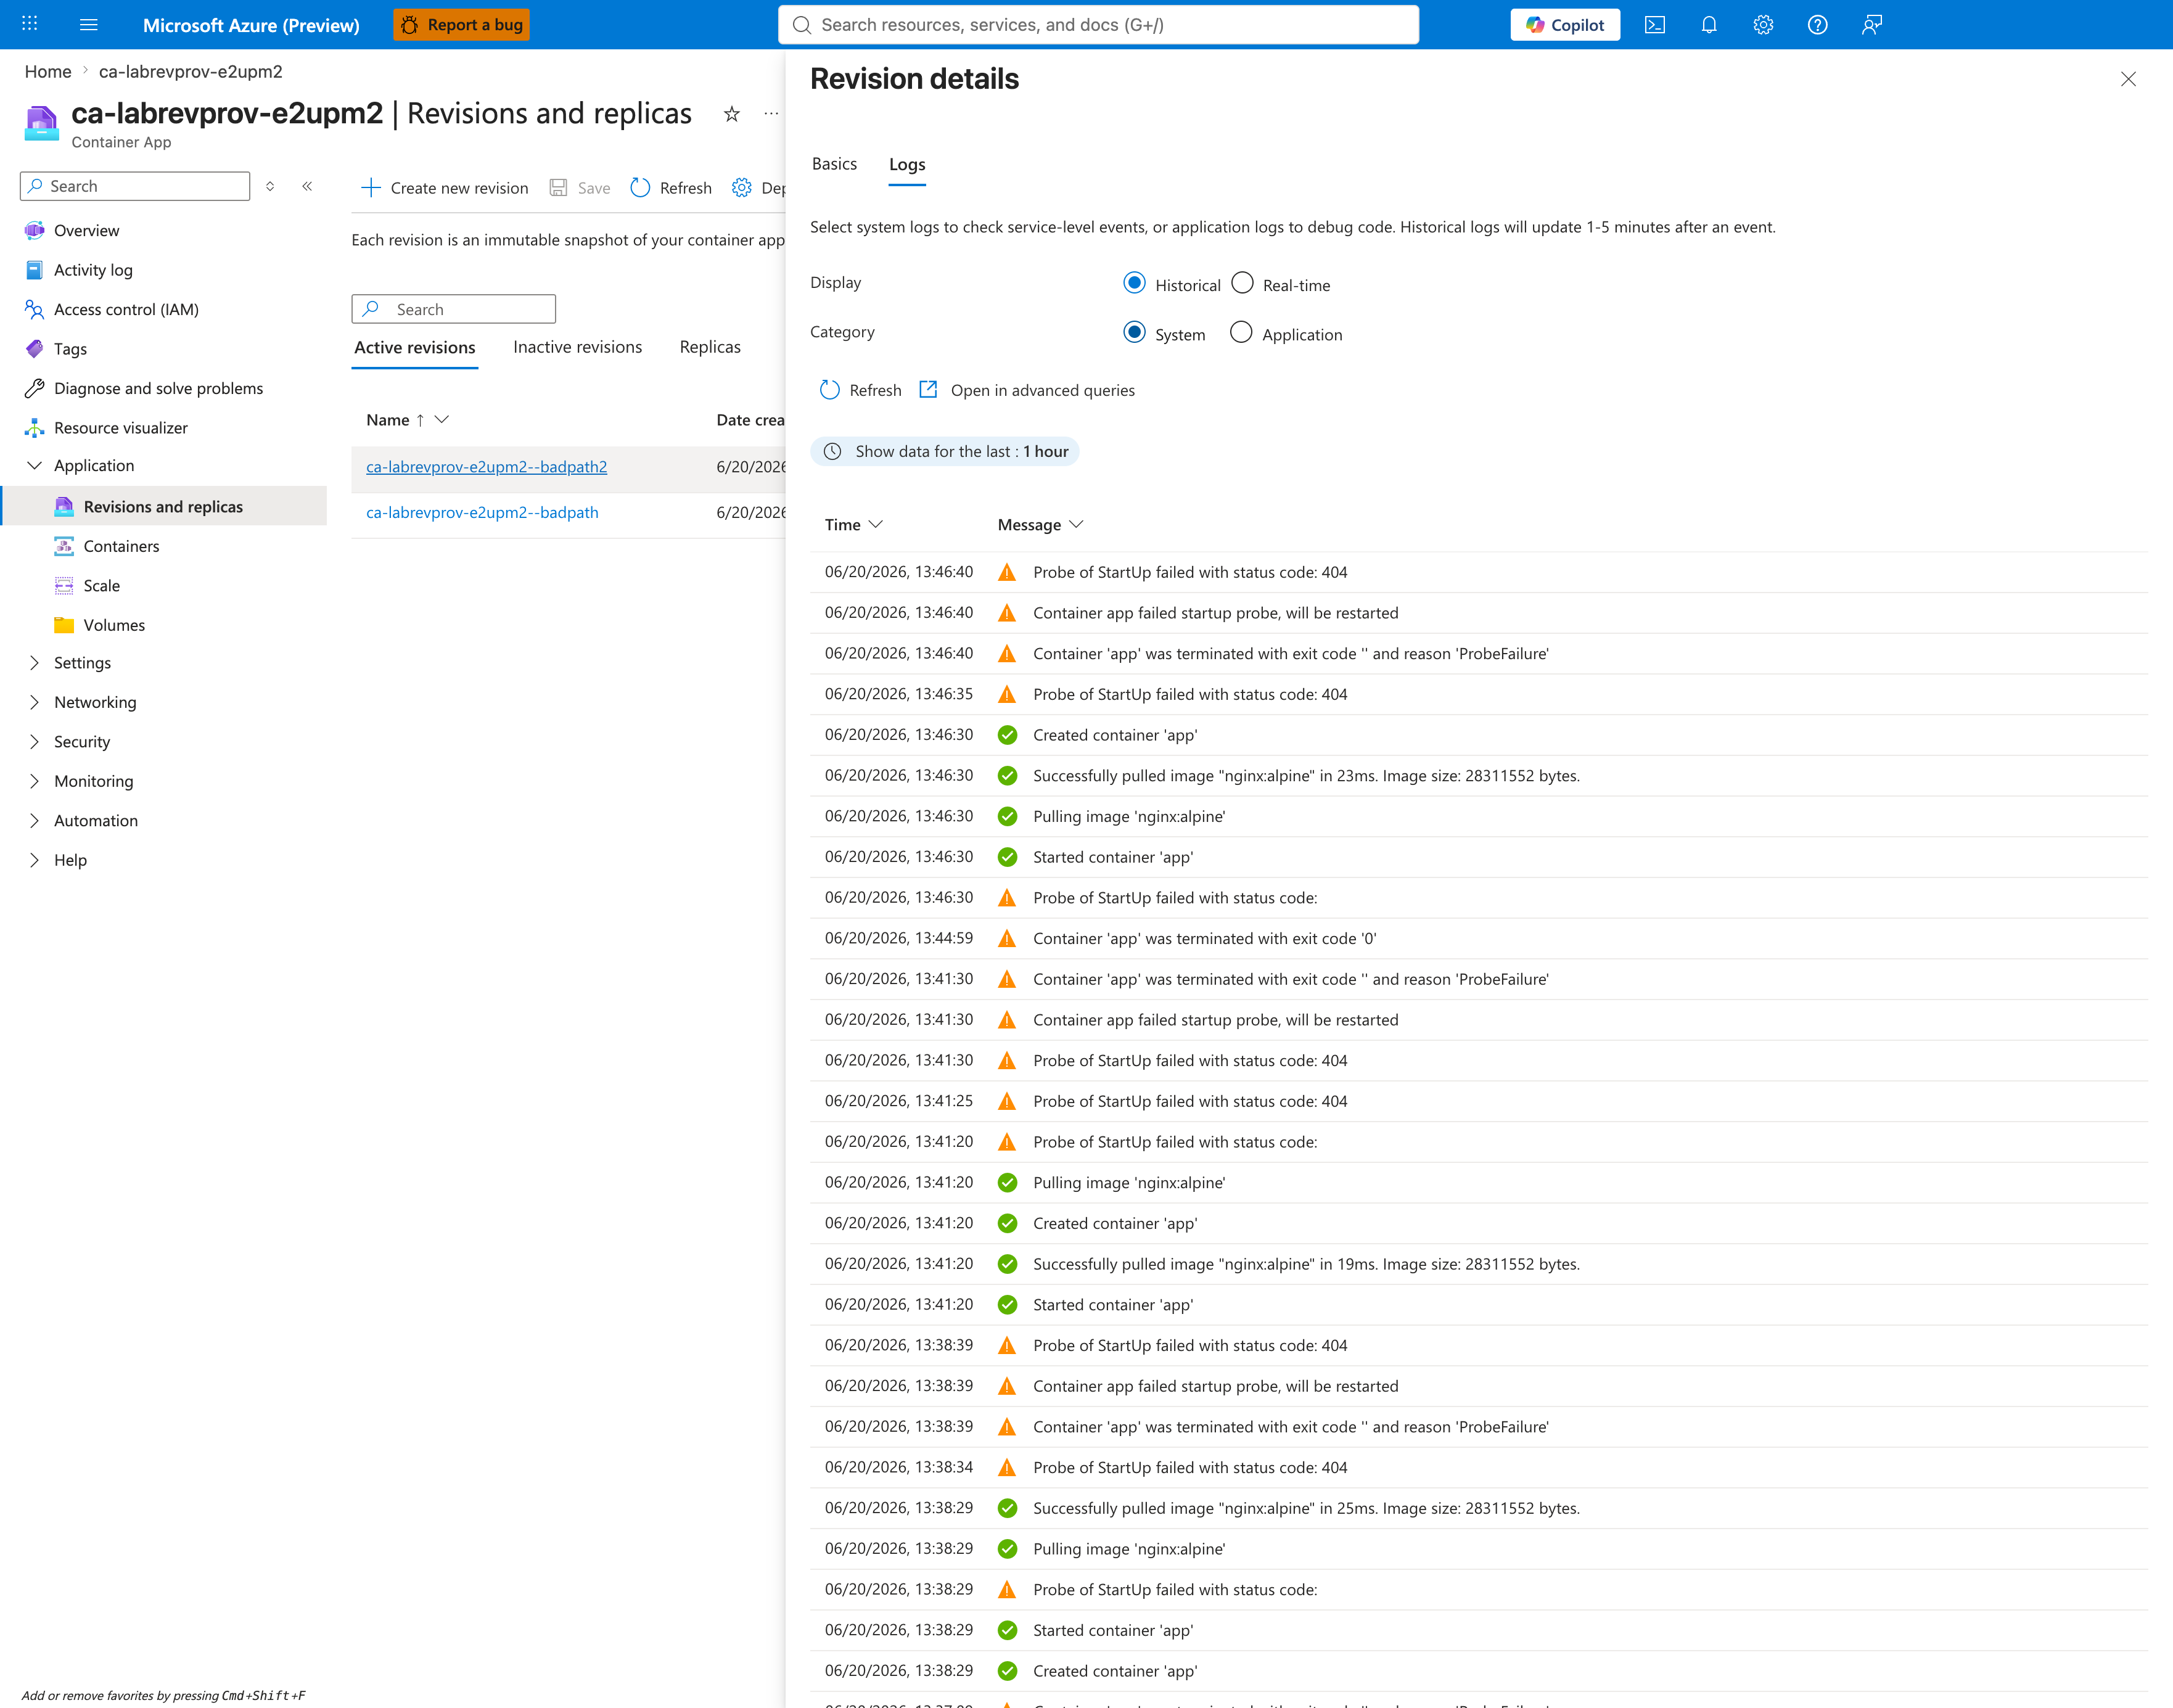Open the Message column filter dropdown
The width and height of the screenshot is (2173, 1708).
point(1076,524)
